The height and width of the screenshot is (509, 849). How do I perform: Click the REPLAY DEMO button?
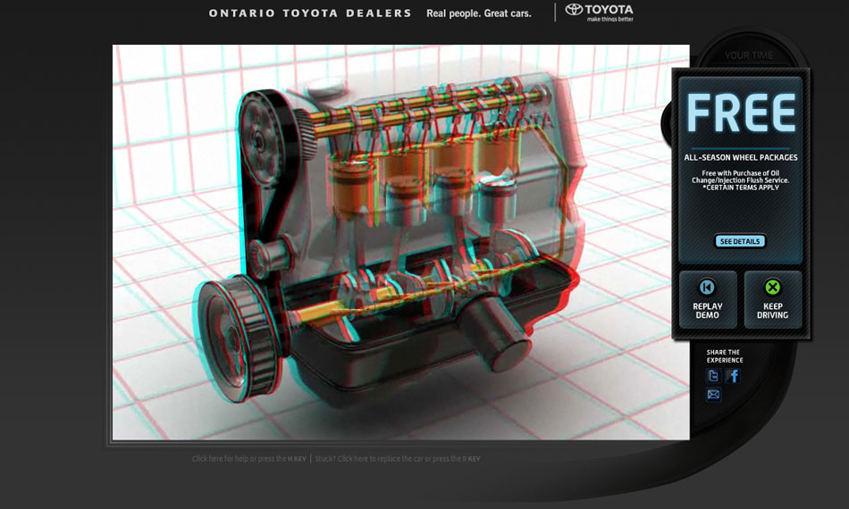[707, 299]
